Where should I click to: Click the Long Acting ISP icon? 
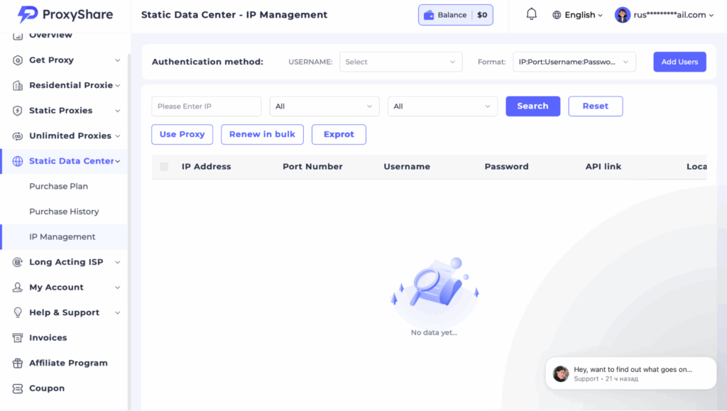click(18, 262)
